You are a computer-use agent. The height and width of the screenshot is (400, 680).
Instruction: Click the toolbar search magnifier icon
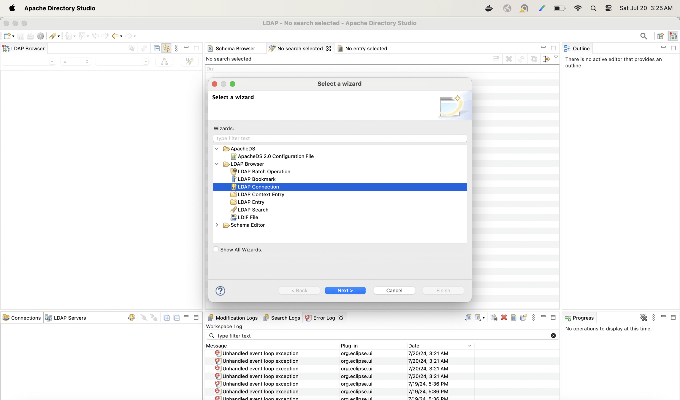(x=643, y=36)
